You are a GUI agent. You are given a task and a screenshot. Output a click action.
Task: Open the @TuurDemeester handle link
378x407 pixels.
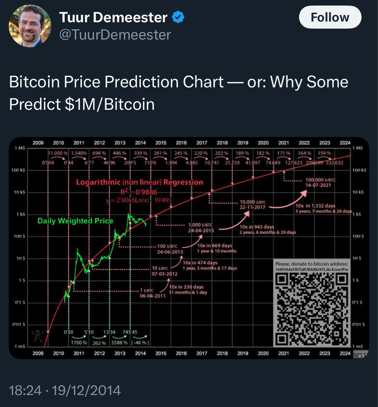(115, 35)
